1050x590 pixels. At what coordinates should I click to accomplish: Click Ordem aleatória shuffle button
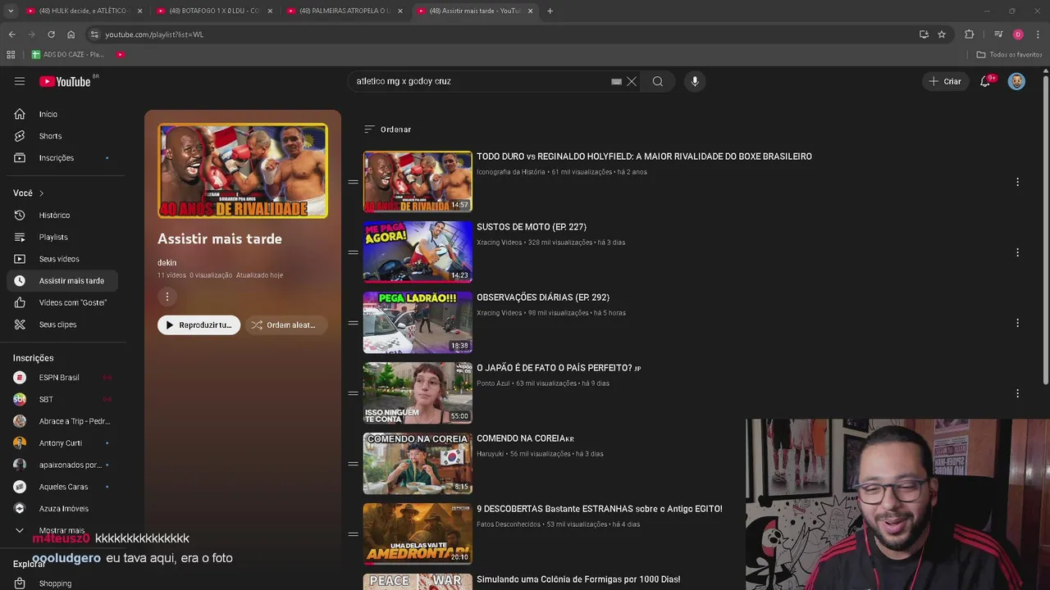pyautogui.click(x=285, y=325)
